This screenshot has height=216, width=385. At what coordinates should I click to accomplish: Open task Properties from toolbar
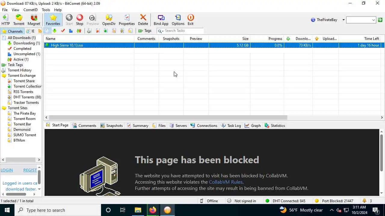[x=127, y=20]
